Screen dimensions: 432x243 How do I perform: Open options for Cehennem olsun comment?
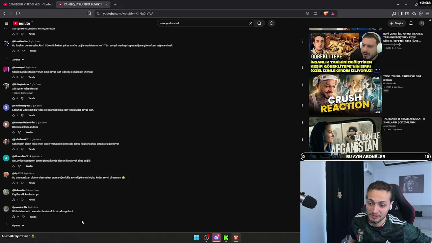(302, 139)
